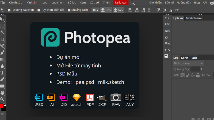Open the Tệp menu
Image resolution: width=214 pixels, height=120 pixels.
(2, 3)
